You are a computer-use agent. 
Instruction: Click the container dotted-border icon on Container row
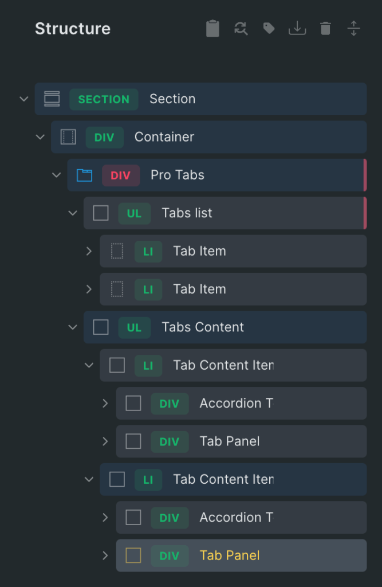pos(68,137)
